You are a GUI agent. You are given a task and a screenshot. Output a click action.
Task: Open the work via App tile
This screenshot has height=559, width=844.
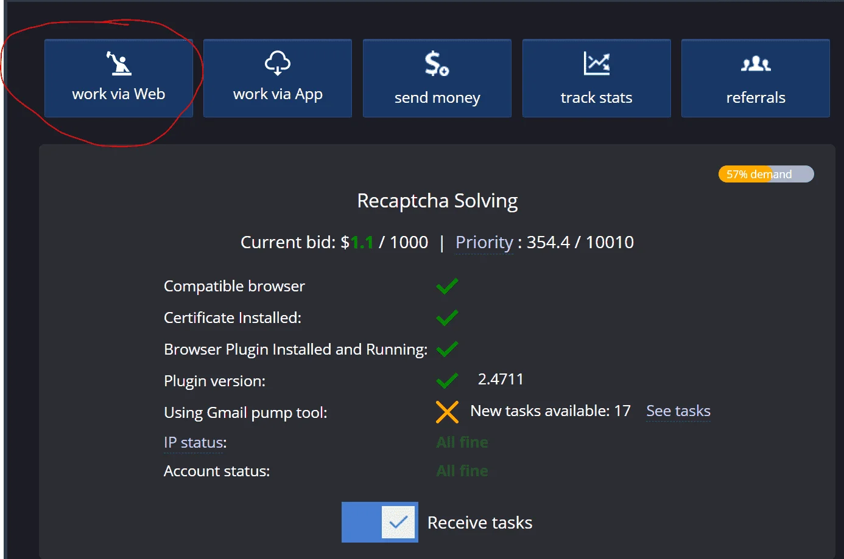[x=278, y=78]
